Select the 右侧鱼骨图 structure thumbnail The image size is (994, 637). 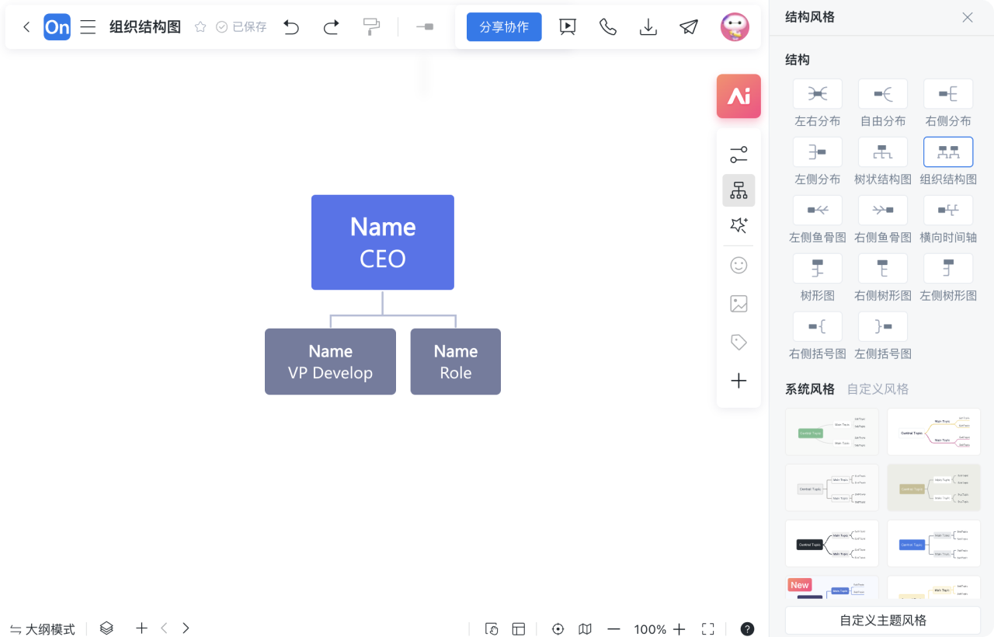click(883, 211)
